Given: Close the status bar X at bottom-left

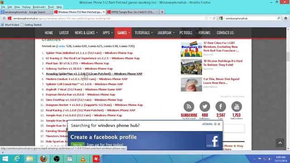Looking at the screenshot, I should coord(3,153).
